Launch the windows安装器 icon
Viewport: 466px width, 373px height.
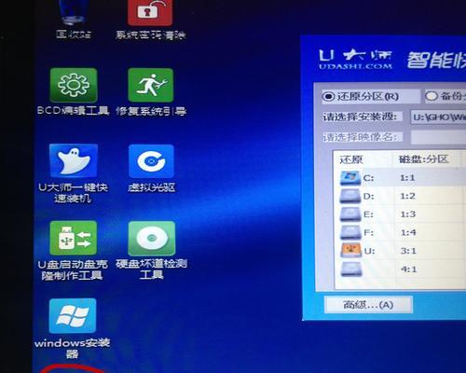point(73,316)
